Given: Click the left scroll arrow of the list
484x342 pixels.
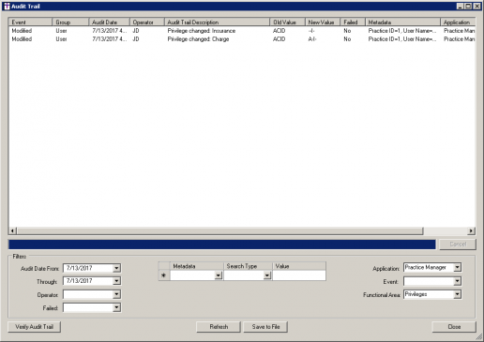Looking at the screenshot, I should pyautogui.click(x=12, y=230).
